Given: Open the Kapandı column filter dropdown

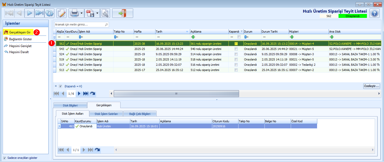Looking at the screenshot, I should click(242, 31).
